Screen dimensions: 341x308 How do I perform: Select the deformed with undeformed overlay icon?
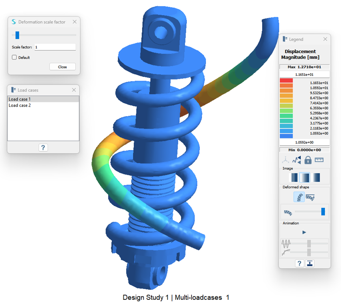pyautogui.click(x=310, y=197)
